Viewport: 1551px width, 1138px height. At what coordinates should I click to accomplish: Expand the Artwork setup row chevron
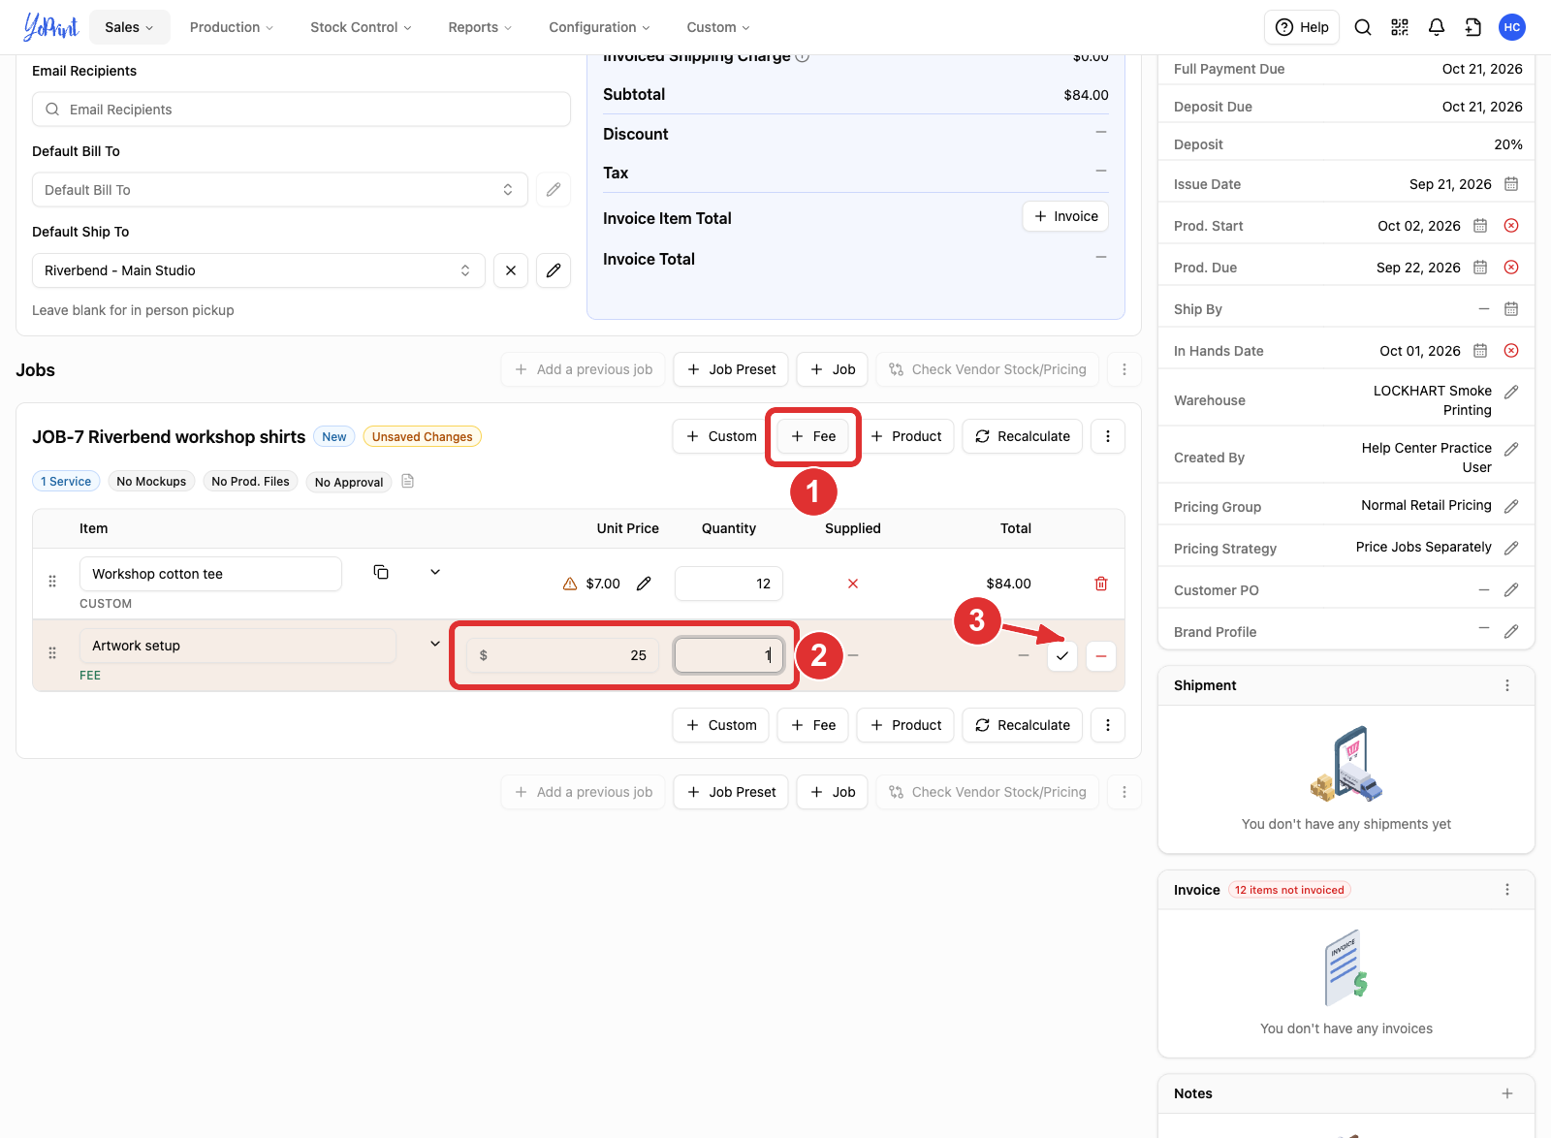(x=435, y=644)
